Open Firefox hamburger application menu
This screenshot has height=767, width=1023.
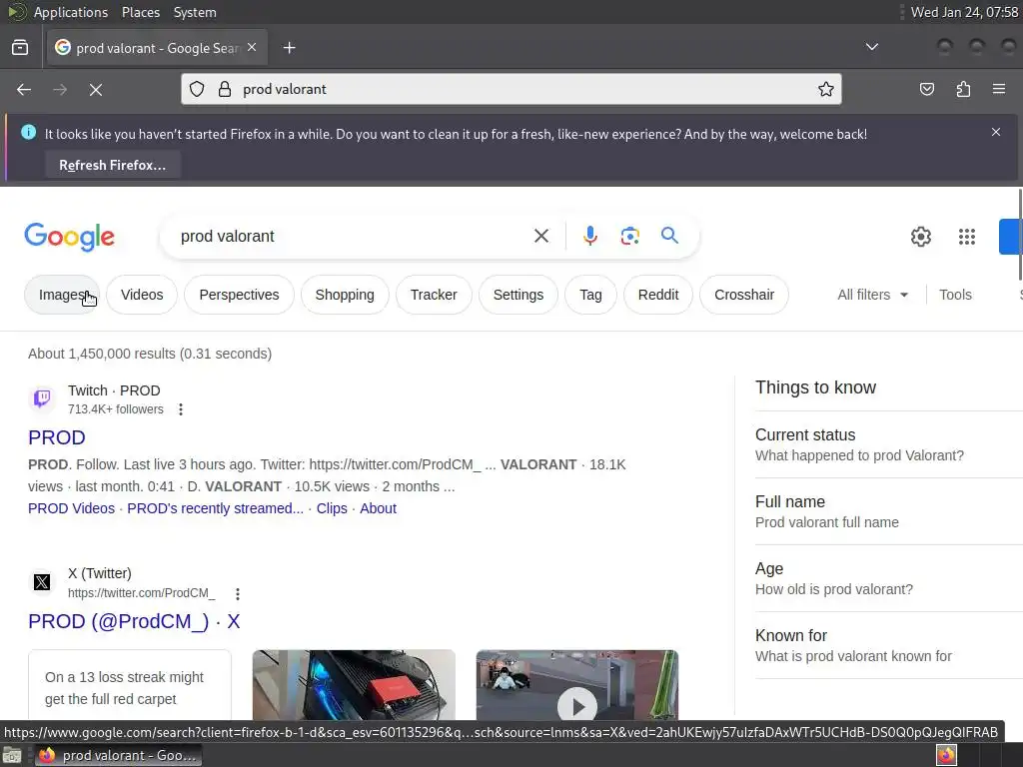click(x=999, y=89)
